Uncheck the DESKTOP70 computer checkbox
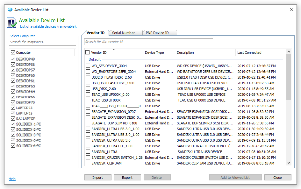The width and height of the screenshot is (301, 189). pyautogui.click(x=13, y=102)
